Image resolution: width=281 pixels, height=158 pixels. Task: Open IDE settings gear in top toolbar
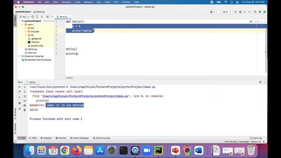tap(260, 12)
